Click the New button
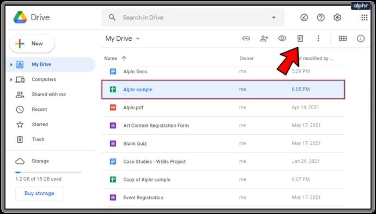This screenshot has height=214, width=376. pos(32,43)
